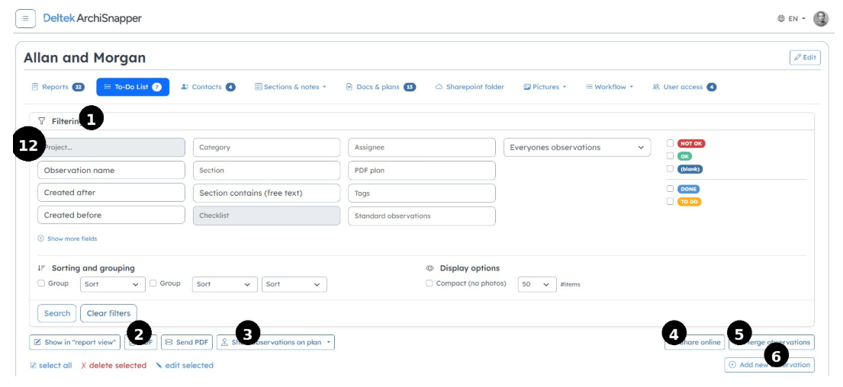The height and width of the screenshot is (387, 843).
Task: Click the Search button
Action: click(57, 313)
